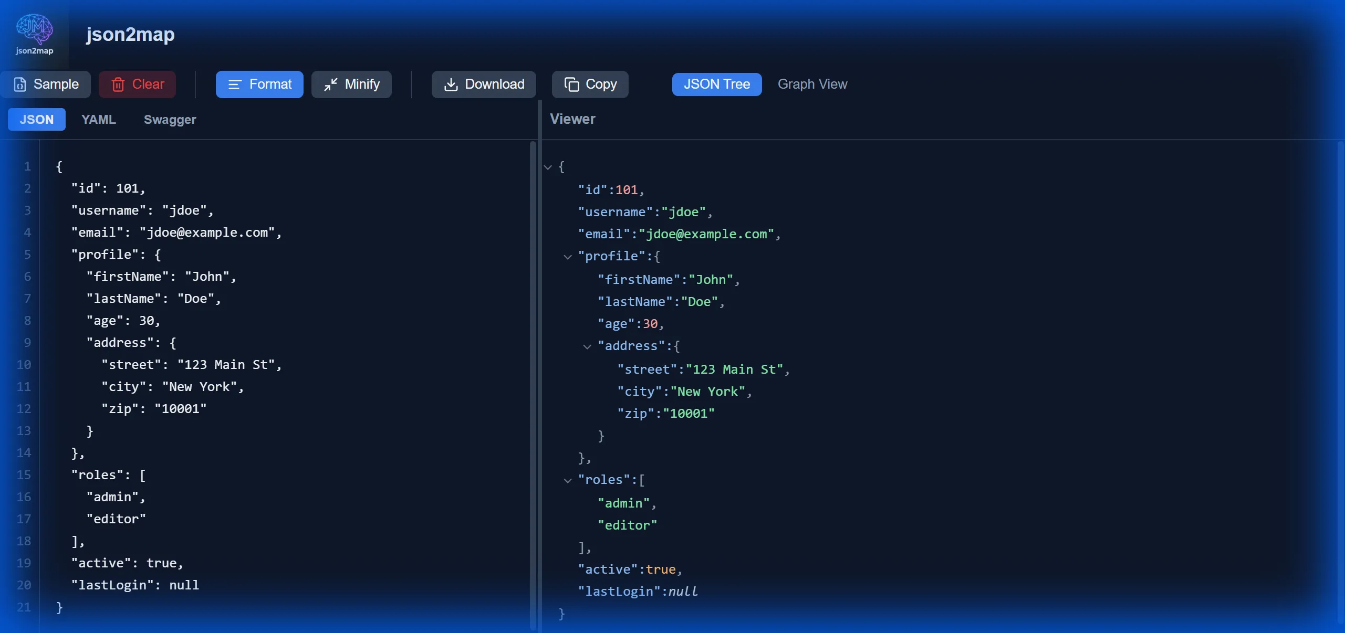1345x633 pixels.
Task: Download the JSON via the download icon
Action: pos(451,84)
